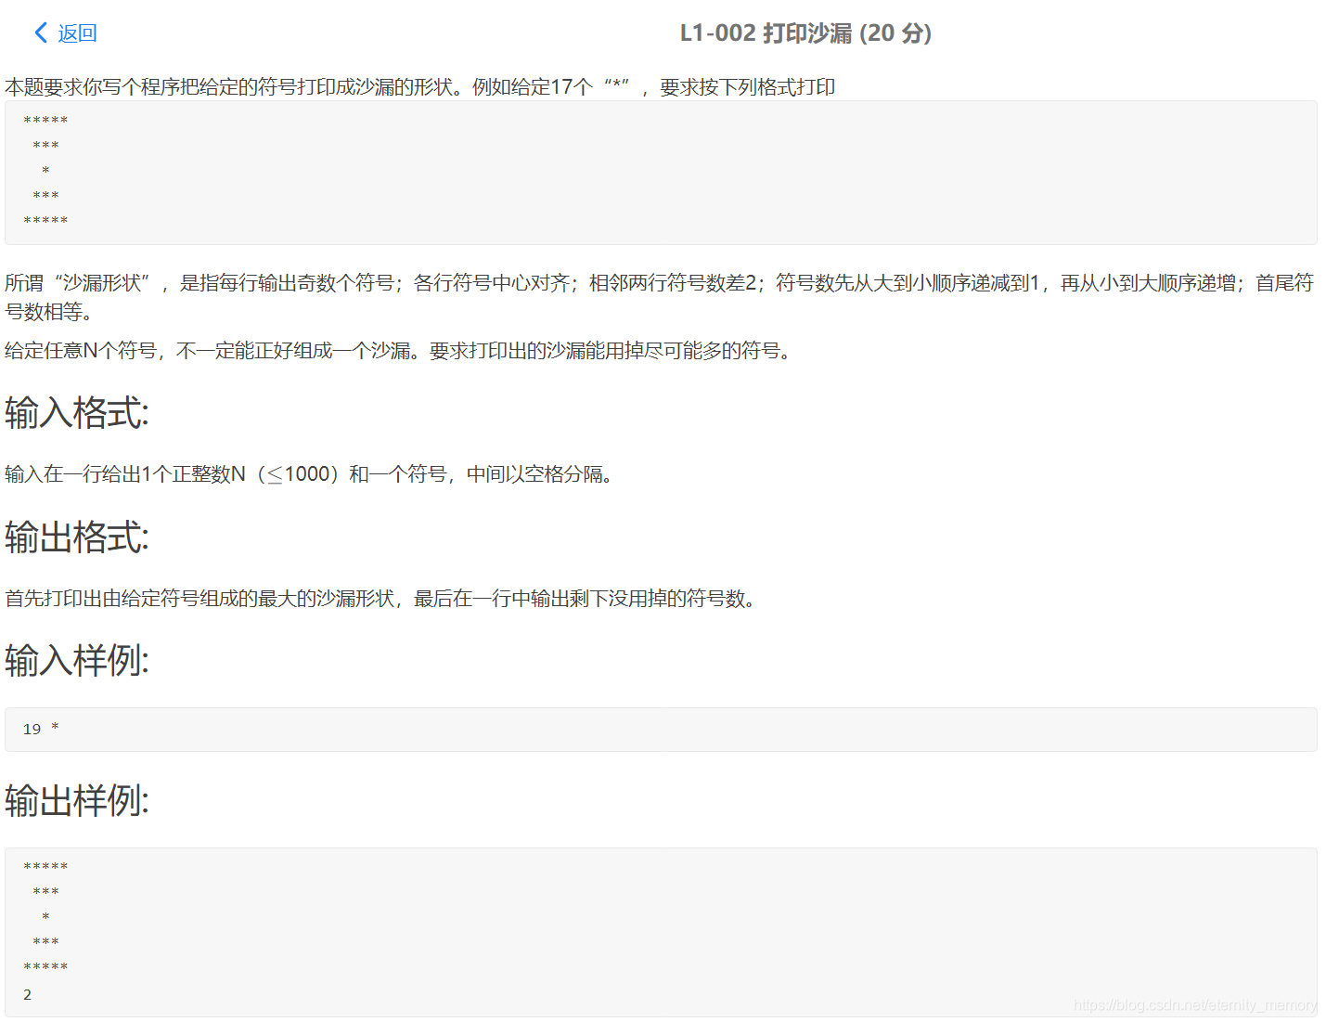Click the sample input text 19 *

coord(41,729)
